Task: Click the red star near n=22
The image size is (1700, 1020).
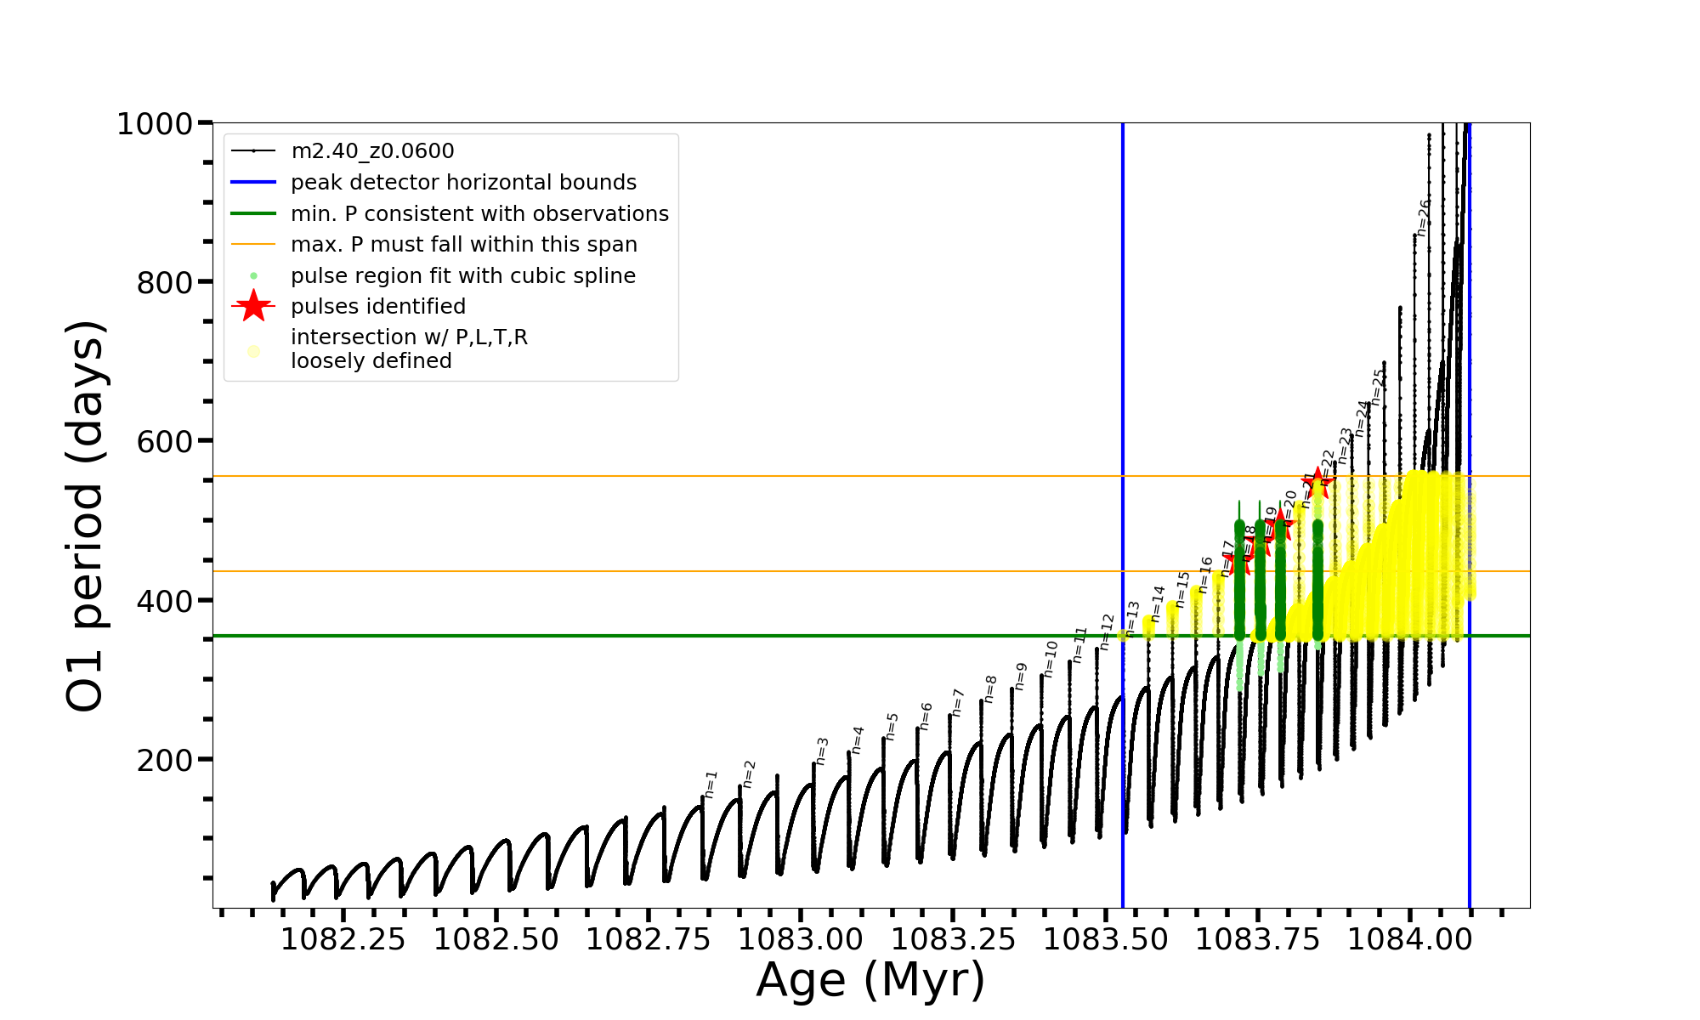Action: (x=1317, y=483)
